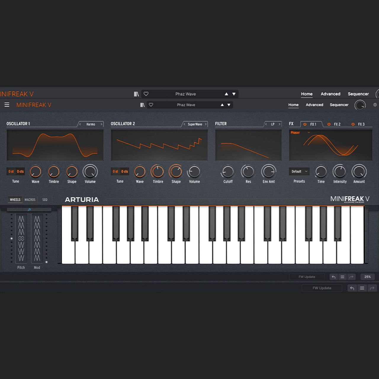This screenshot has height=379, width=379.
Task: Click Oscillator 1 semitone tune value 0 st
Action: point(11,171)
